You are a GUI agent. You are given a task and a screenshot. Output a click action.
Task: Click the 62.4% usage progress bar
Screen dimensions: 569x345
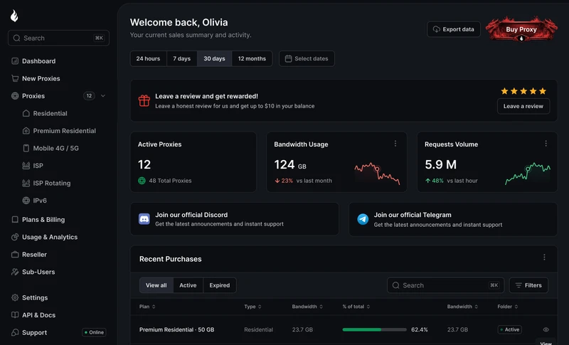click(x=374, y=330)
